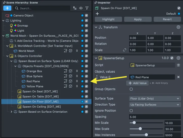This screenshot has height=138, width=183.
Task: Toggle the Ignore Position checkbox
Action: [131, 111]
